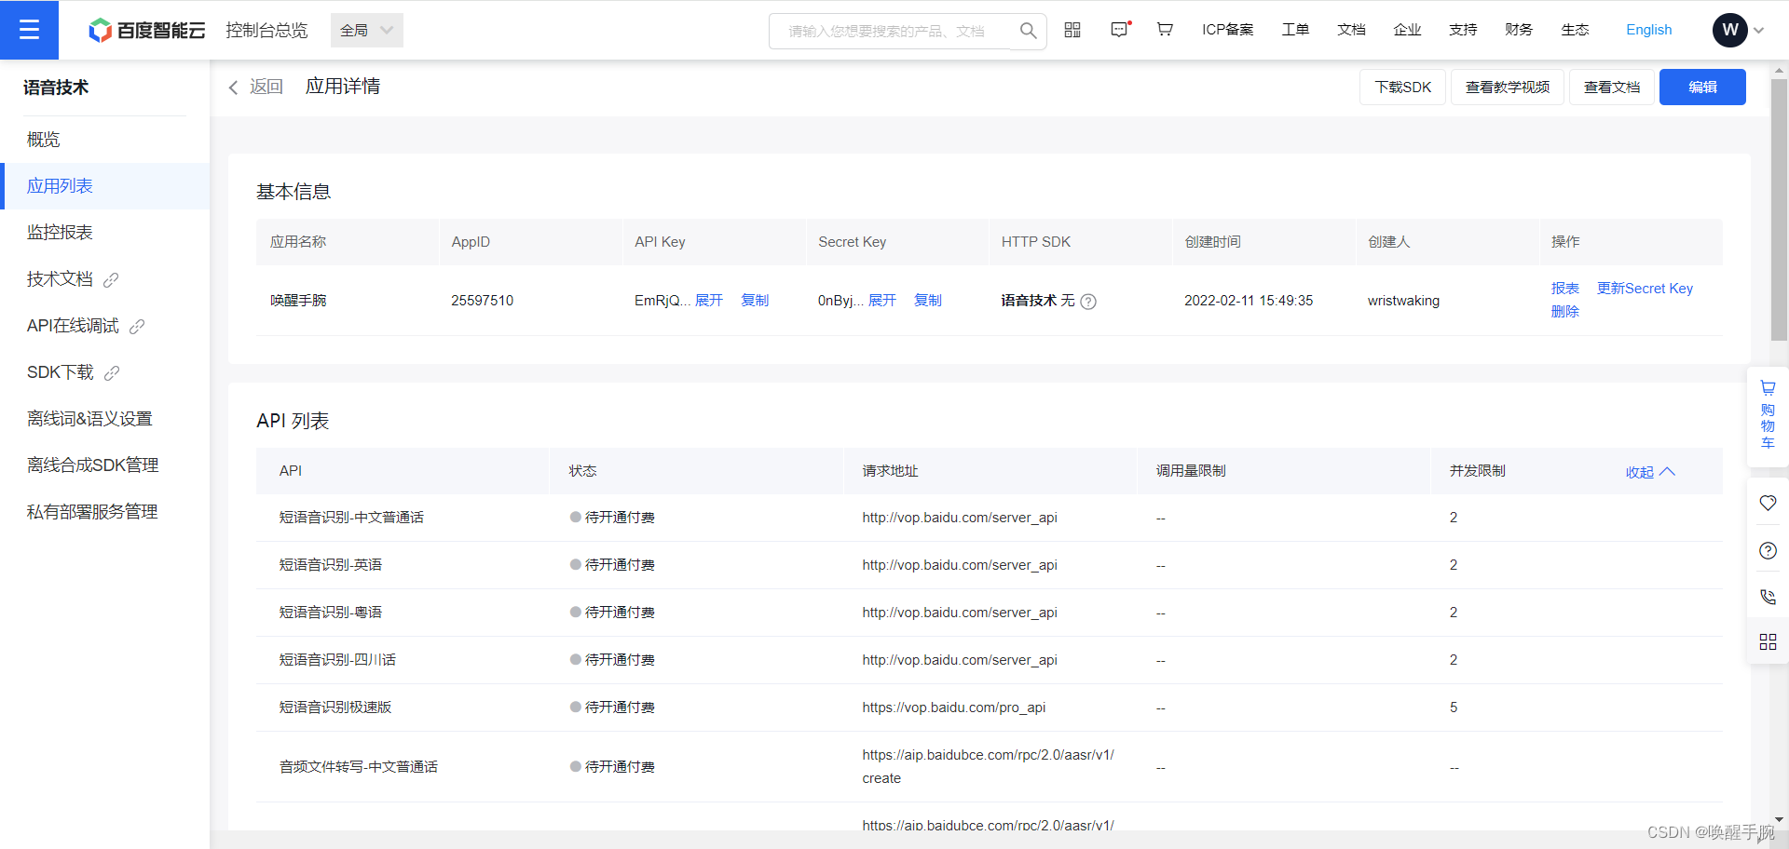Open 控制台总览 in the header

tap(266, 30)
